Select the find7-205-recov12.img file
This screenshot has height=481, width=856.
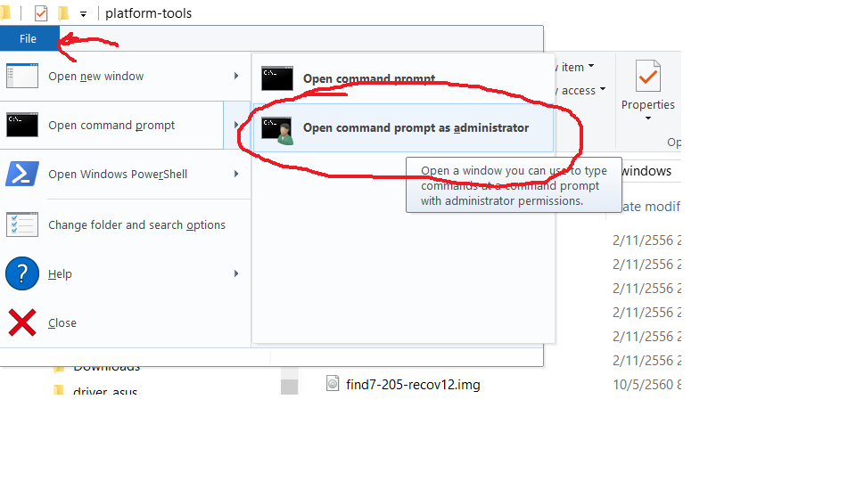pos(413,385)
